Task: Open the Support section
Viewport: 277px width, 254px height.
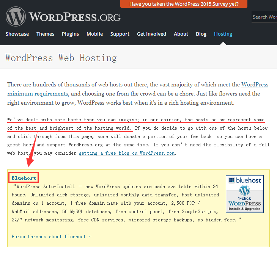Action: (x=120, y=34)
